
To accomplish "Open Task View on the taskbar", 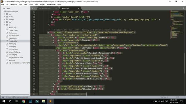I will pos(17,101).
